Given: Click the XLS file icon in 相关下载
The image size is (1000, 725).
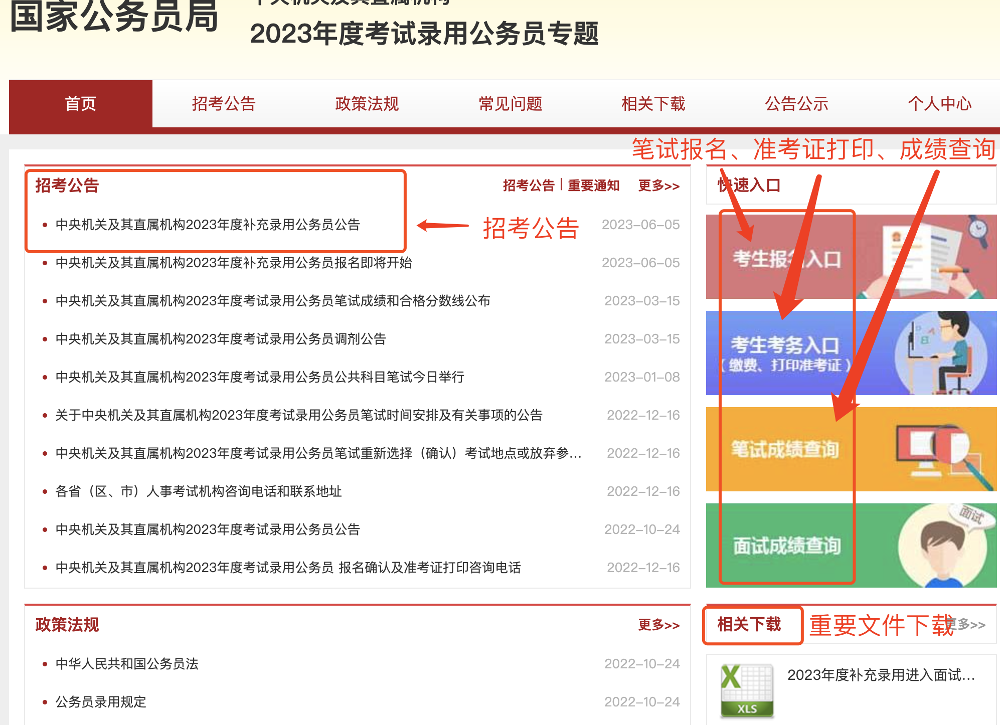Looking at the screenshot, I should (x=747, y=690).
